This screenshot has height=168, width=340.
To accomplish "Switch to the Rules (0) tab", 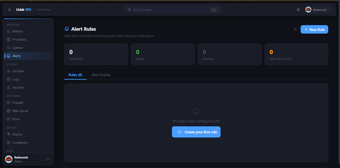I will tap(75, 75).
